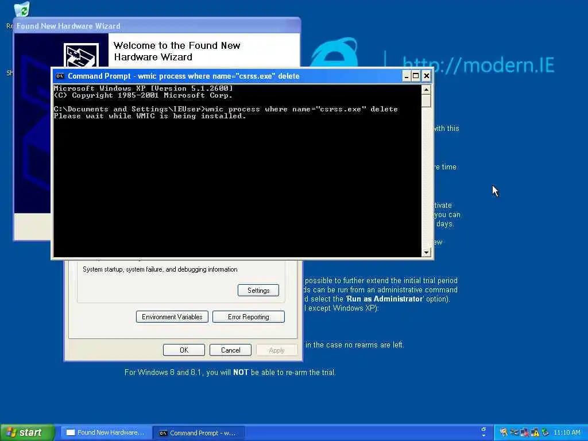Click the red network error tray icon
Viewport: 588px width, 441px height.
pyautogui.click(x=524, y=433)
